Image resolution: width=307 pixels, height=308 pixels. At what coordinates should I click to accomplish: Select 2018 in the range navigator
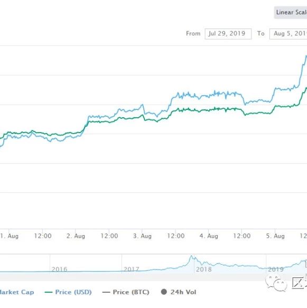pos(204,269)
